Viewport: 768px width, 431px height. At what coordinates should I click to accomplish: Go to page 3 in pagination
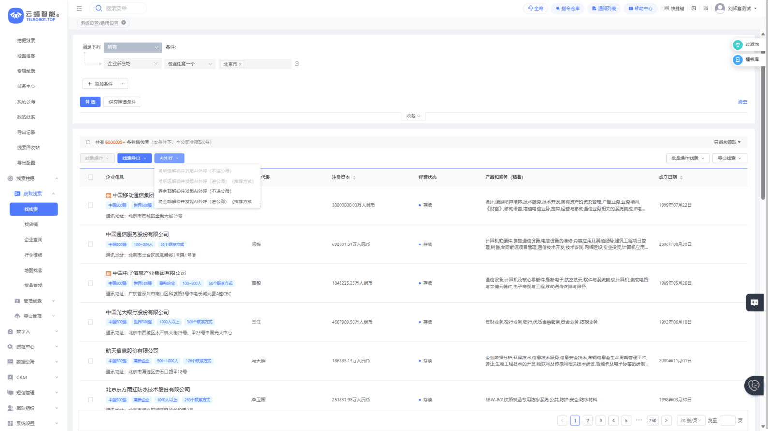pyautogui.click(x=600, y=420)
